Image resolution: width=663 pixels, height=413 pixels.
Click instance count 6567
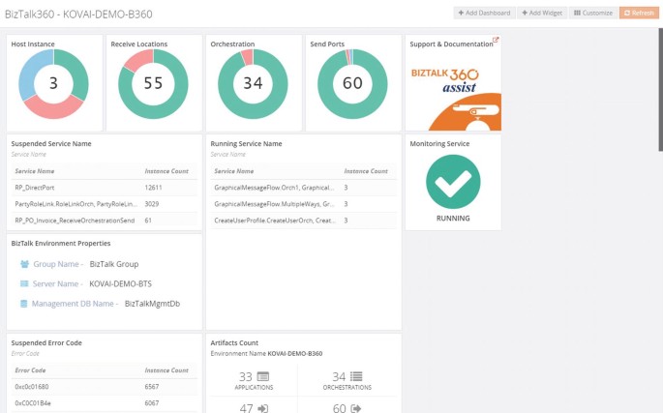tap(152, 386)
